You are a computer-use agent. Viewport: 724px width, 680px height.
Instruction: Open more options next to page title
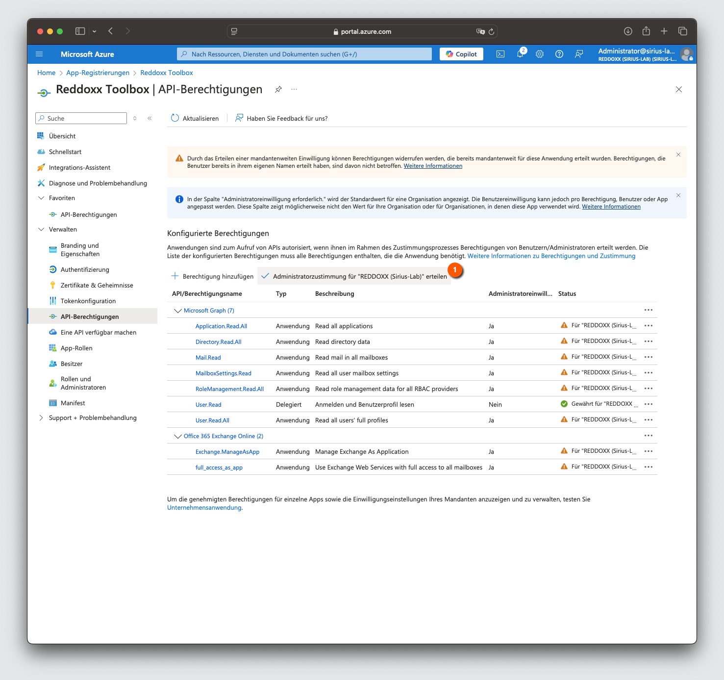(x=294, y=89)
